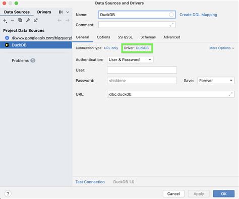
Task: Switch to the Drivers tab
Action: tap(44, 12)
